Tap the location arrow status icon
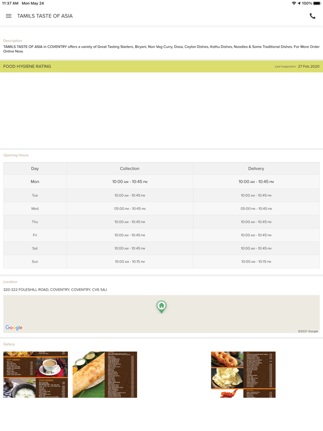323x431 pixels. 299,3
